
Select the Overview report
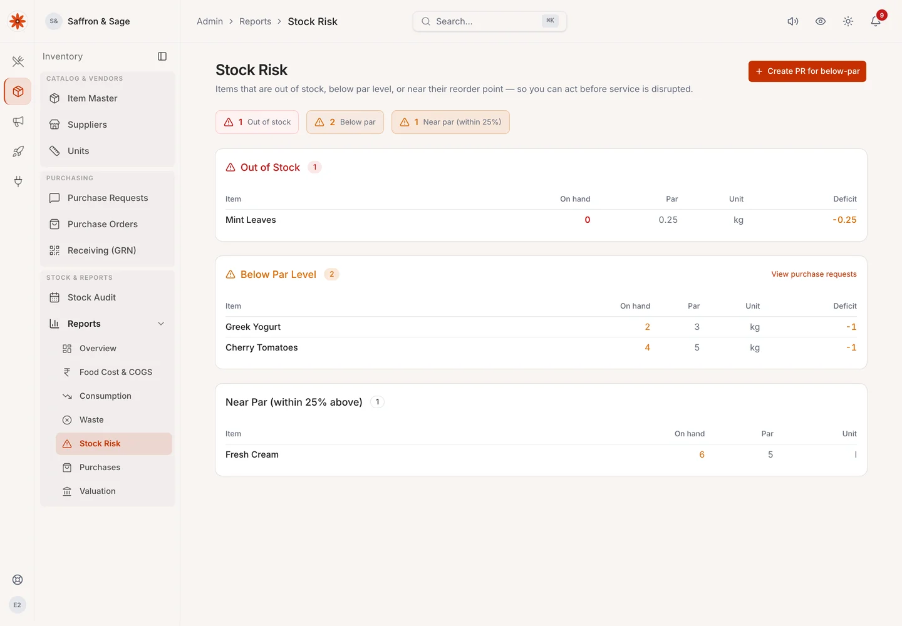114,349
